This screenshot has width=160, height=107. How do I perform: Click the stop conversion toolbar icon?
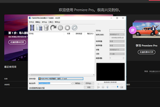(x=67, y=28)
